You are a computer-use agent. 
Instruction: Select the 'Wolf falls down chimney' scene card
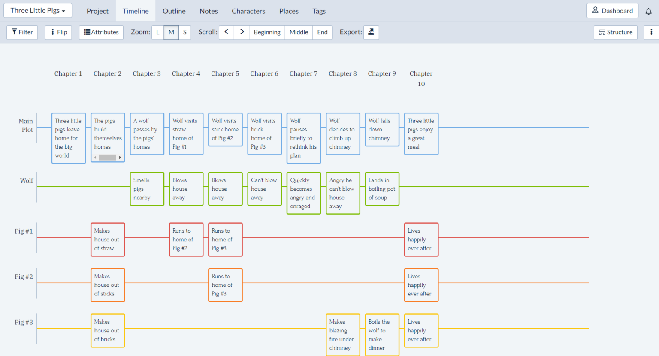pos(382,130)
